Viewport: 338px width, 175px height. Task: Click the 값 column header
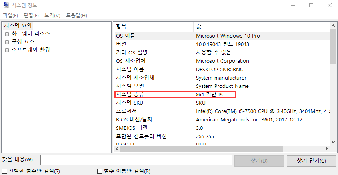[x=260, y=26]
